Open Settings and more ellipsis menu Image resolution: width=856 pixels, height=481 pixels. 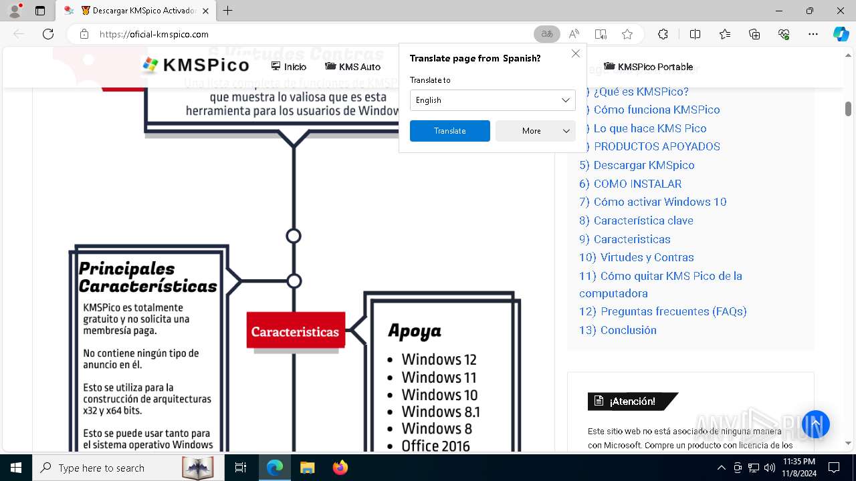point(813,34)
